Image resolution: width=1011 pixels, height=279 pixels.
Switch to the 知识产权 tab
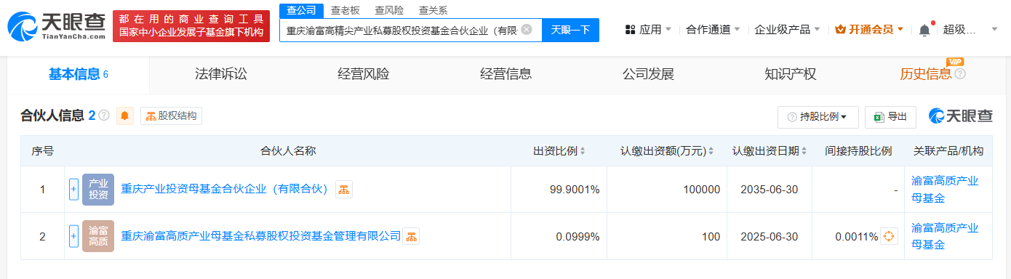790,74
